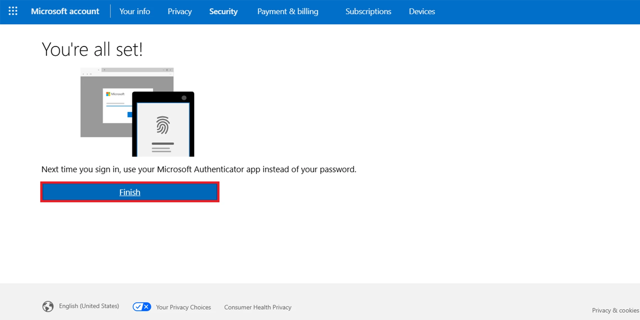
Task: Open Consumer Health Privacy link
Action: tap(258, 307)
